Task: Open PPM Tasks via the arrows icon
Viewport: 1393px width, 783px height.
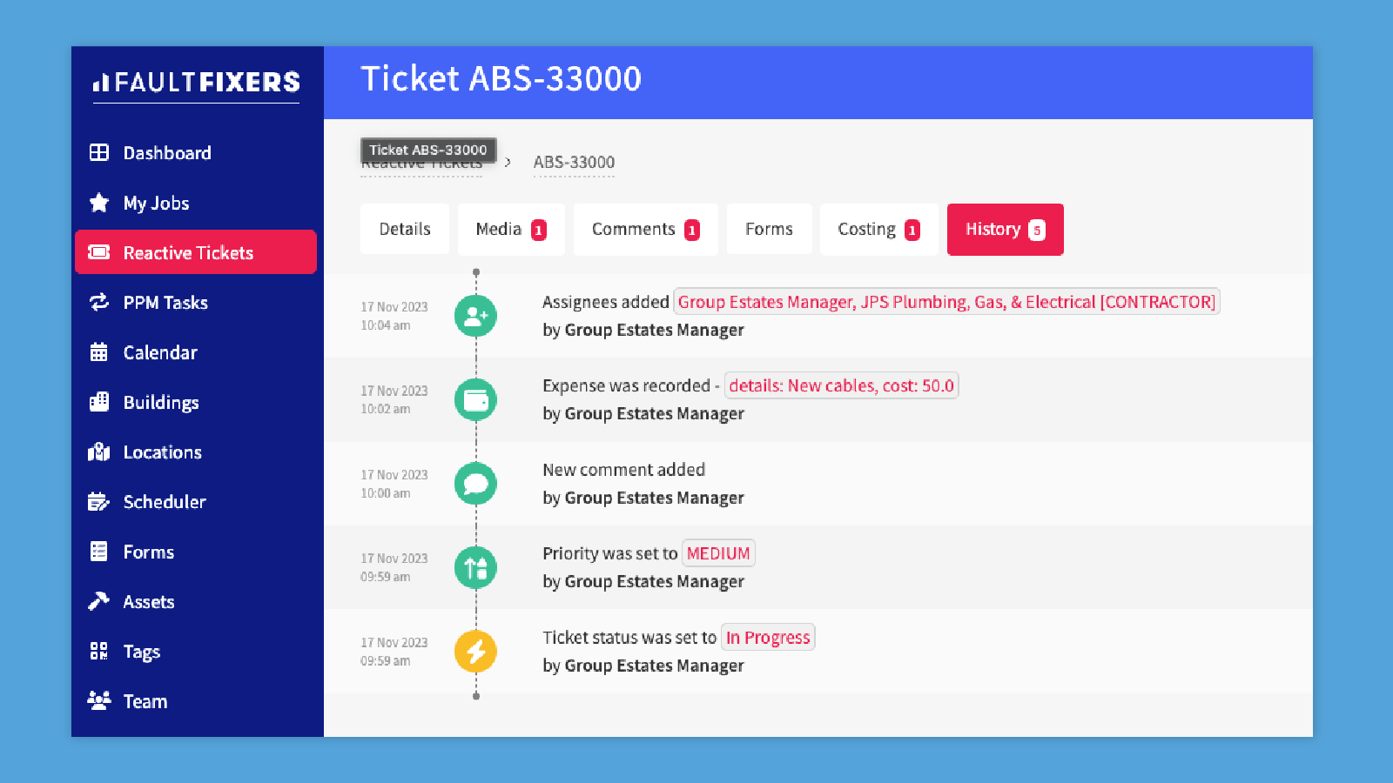Action: click(x=98, y=302)
